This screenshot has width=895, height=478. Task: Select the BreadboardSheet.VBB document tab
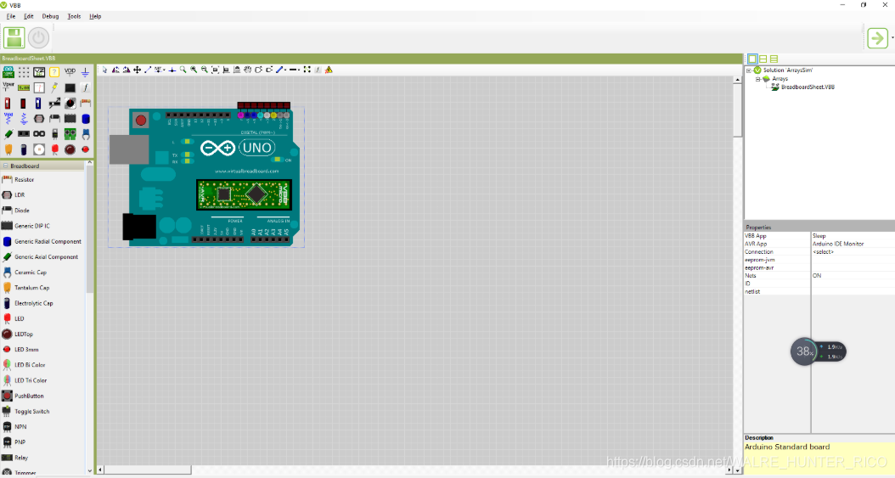[29, 59]
